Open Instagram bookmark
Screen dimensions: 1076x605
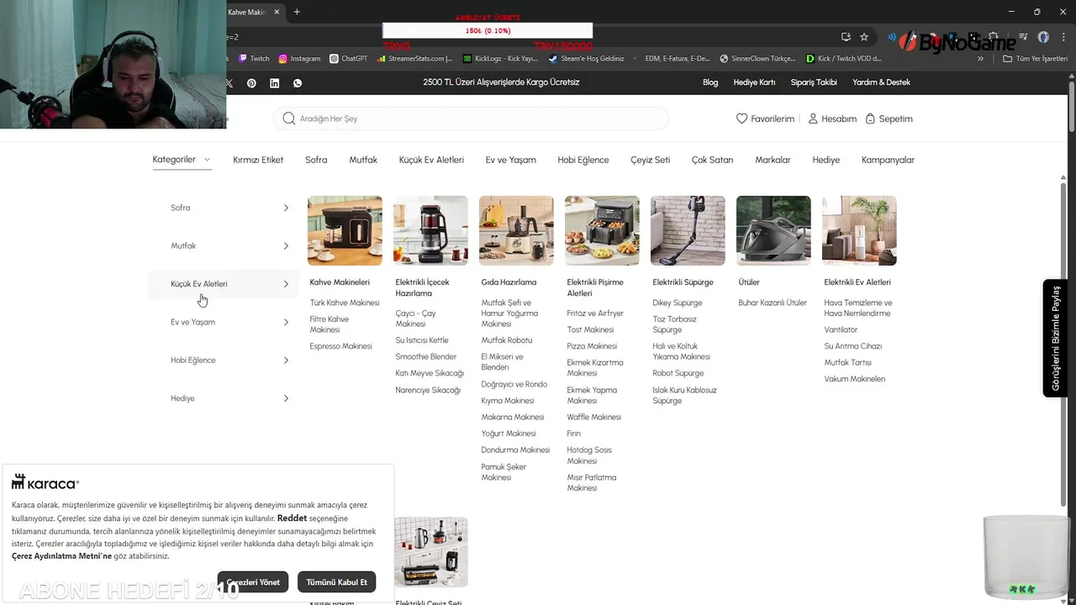pos(299,59)
